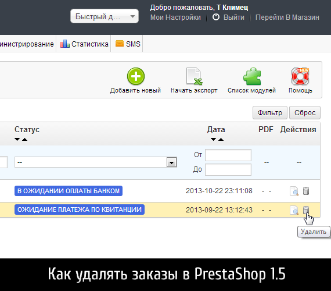Viewport: 331px width, 291px height.
Task: Delete order dated 2013-09-22 13:12:43
Action: 306,210
